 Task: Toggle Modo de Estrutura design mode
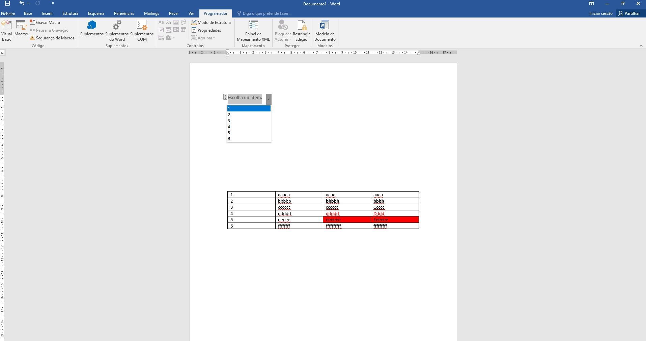pos(211,23)
